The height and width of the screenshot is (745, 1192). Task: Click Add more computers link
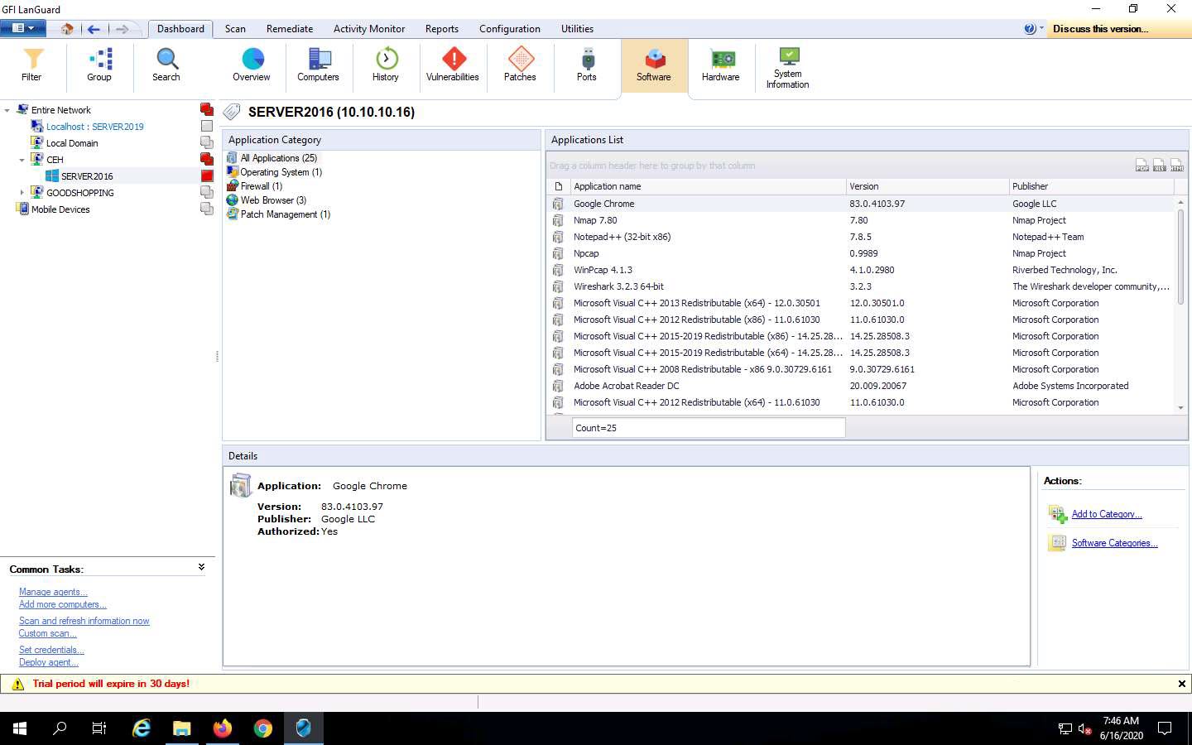pos(63,604)
